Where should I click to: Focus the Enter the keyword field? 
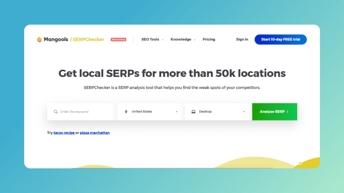pos(82,112)
